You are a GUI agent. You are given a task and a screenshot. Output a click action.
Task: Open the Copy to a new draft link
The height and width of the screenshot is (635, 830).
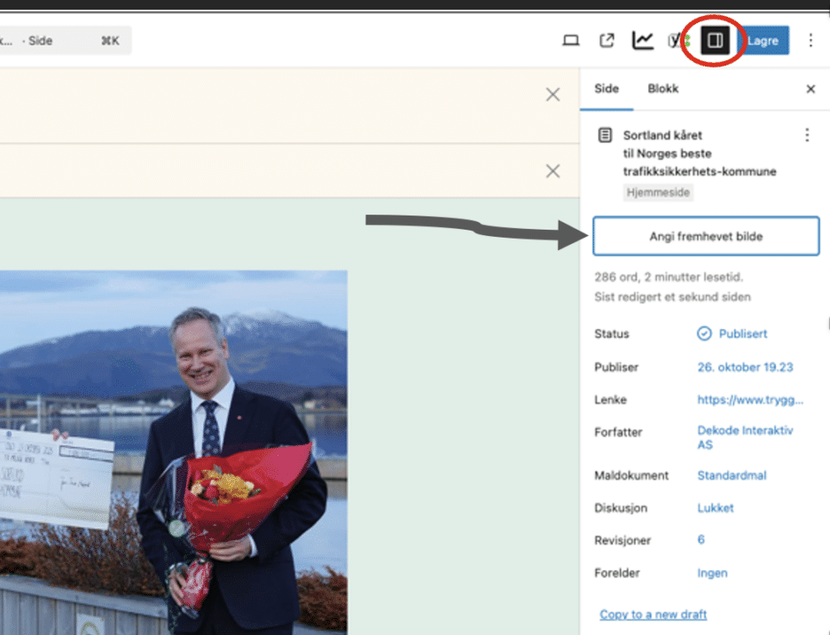point(653,615)
